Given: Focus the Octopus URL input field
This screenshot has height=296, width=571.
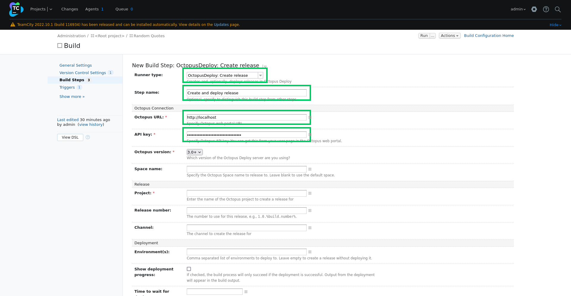Looking at the screenshot, I should [247, 118].
